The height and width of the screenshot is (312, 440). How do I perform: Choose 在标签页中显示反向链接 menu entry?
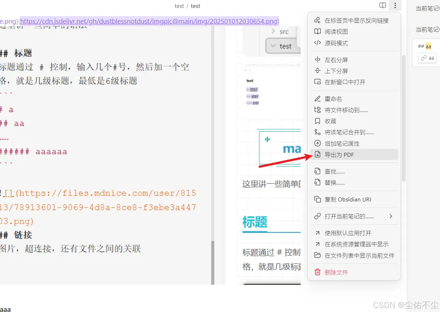tap(354, 20)
